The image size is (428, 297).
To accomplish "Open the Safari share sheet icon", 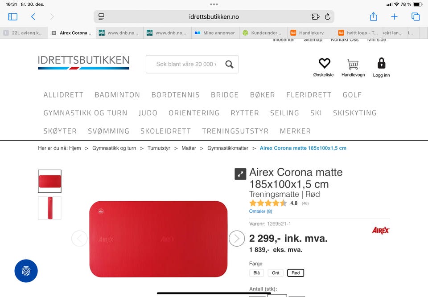I will pos(374,16).
